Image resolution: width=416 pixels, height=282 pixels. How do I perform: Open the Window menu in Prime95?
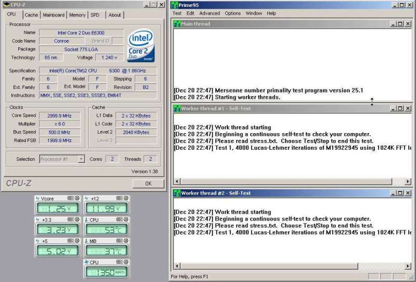(254, 14)
